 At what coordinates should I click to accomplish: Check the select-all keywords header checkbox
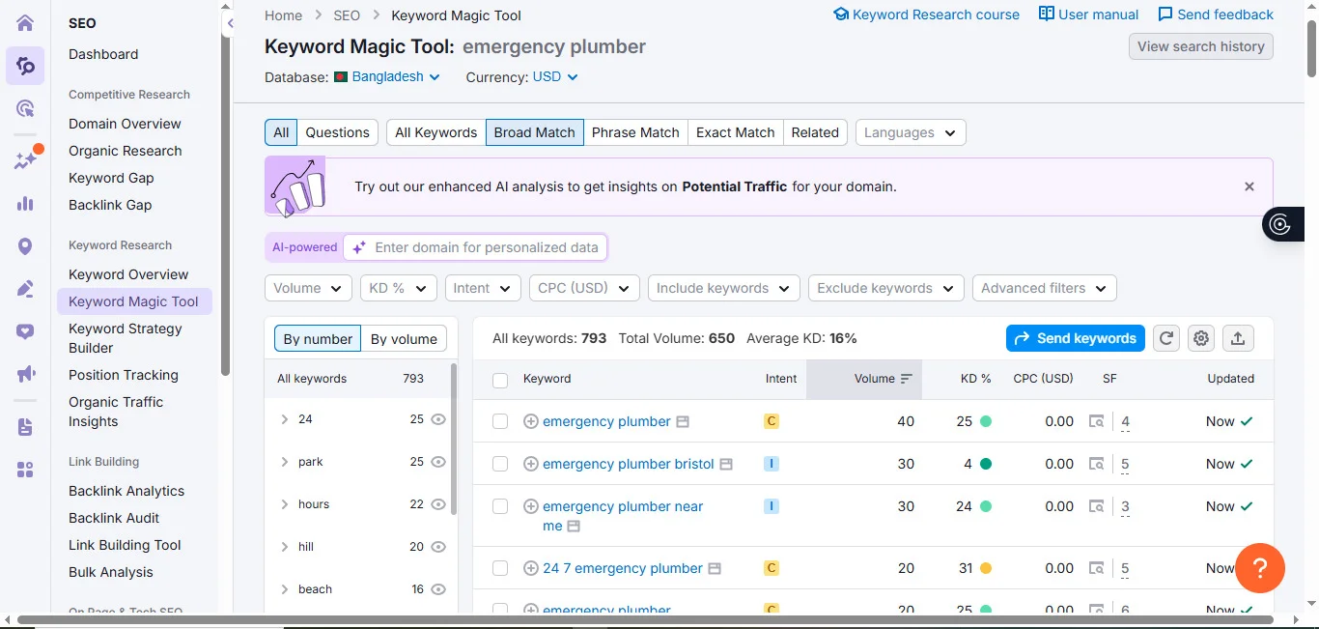tap(500, 379)
